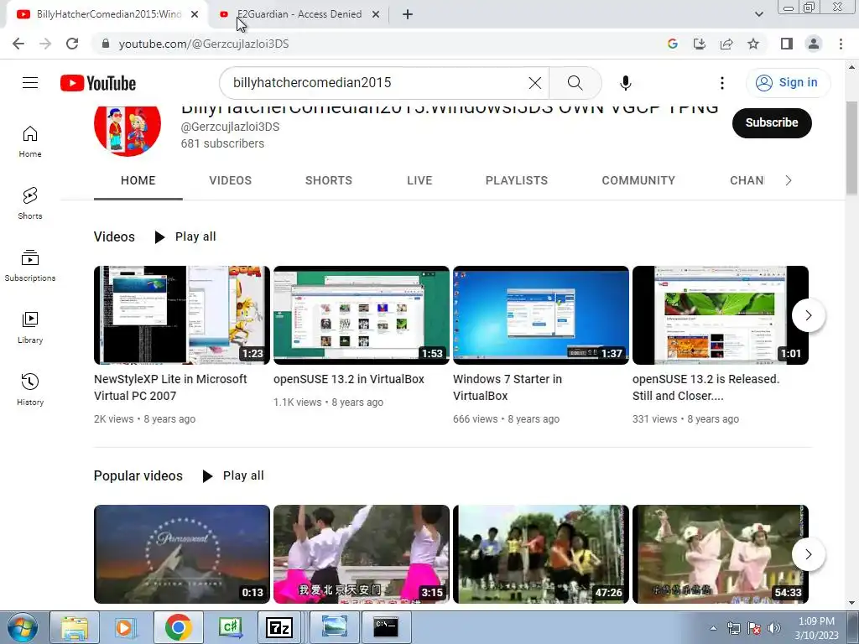Go forward in browser

tap(45, 44)
